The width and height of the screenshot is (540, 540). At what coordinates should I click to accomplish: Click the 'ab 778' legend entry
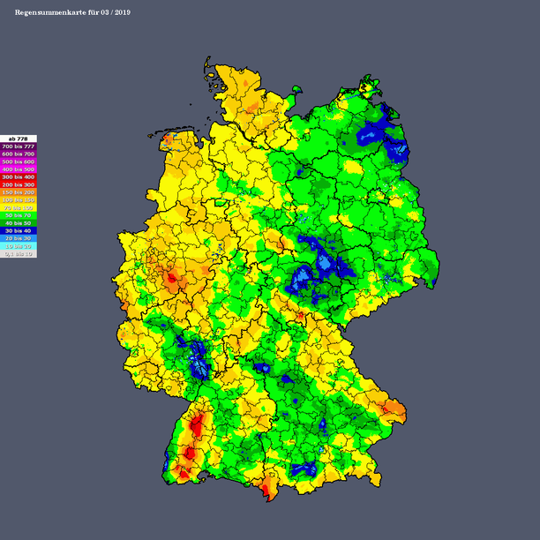pos(18,139)
